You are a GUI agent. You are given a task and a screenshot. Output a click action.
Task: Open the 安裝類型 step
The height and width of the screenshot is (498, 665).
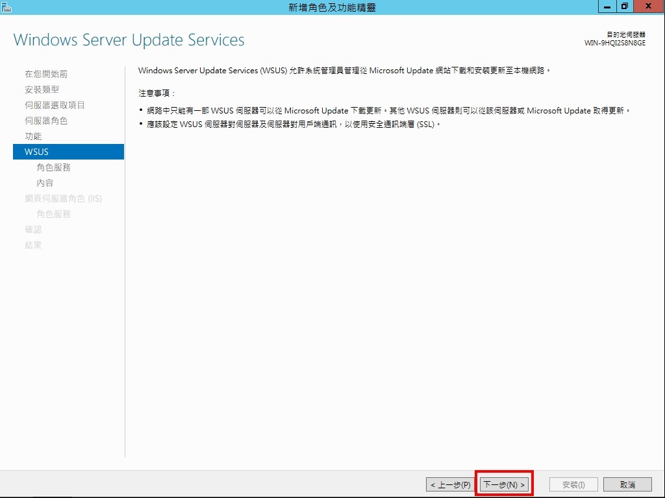42,89
